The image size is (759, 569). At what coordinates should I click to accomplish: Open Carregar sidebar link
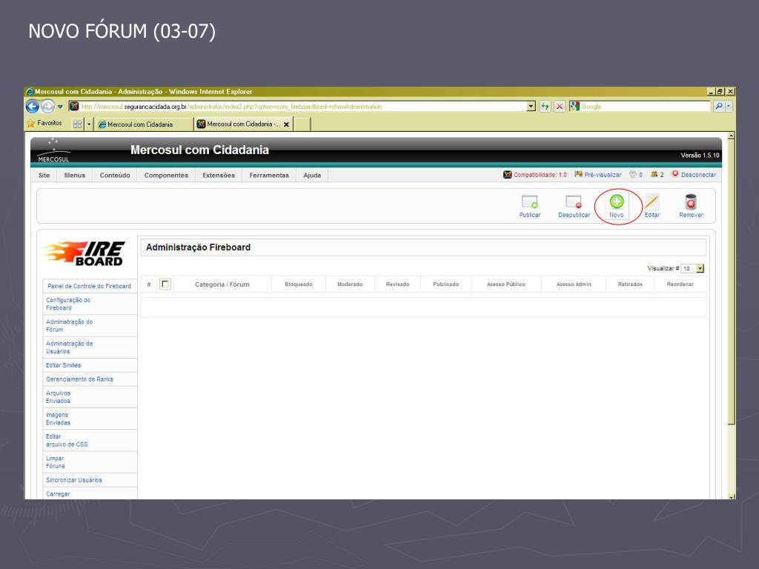58,494
